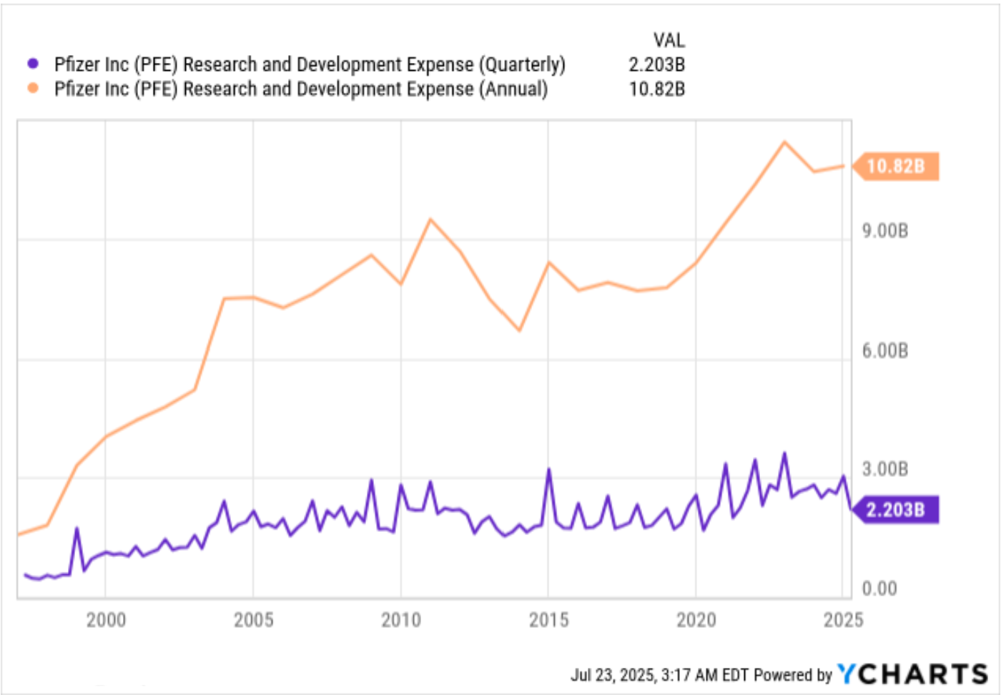Click the 2.203B legend value
Image resolution: width=1001 pixels, height=695 pixels.
[656, 64]
